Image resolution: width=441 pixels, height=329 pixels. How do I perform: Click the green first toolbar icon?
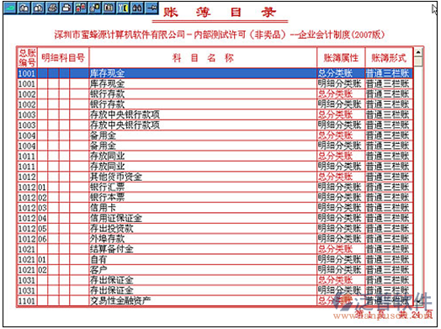(x=10, y=8)
